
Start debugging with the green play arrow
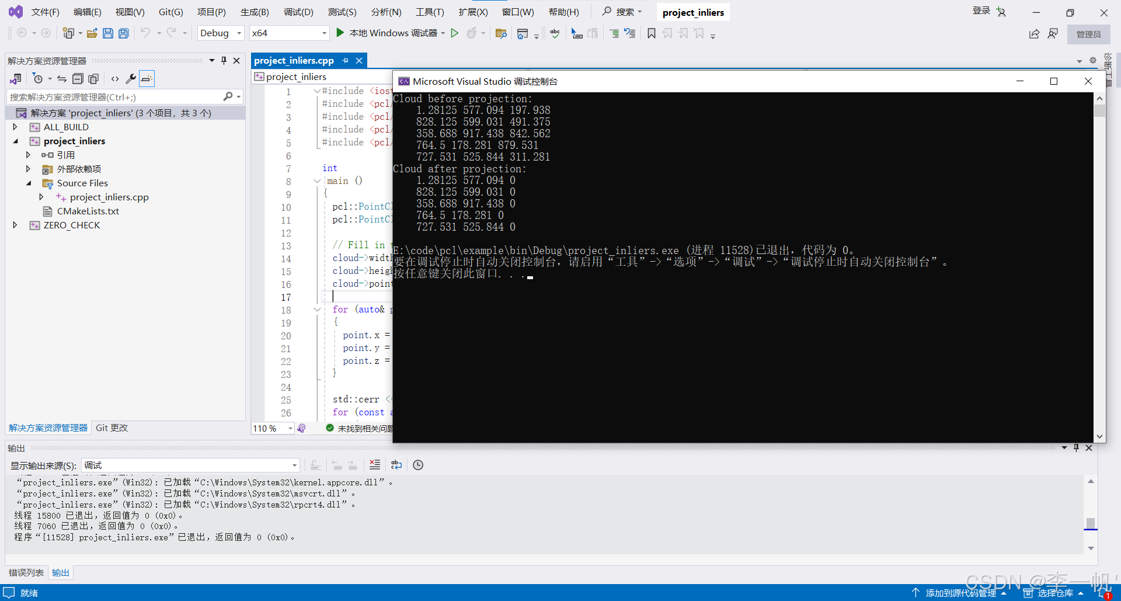tap(340, 33)
